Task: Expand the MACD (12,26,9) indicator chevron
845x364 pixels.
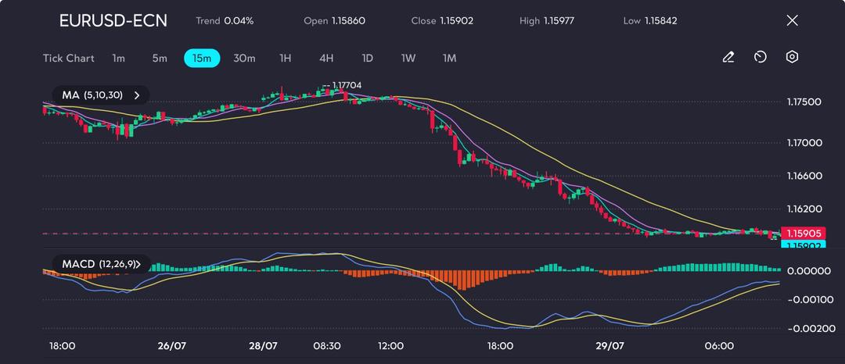Action: tap(139, 264)
